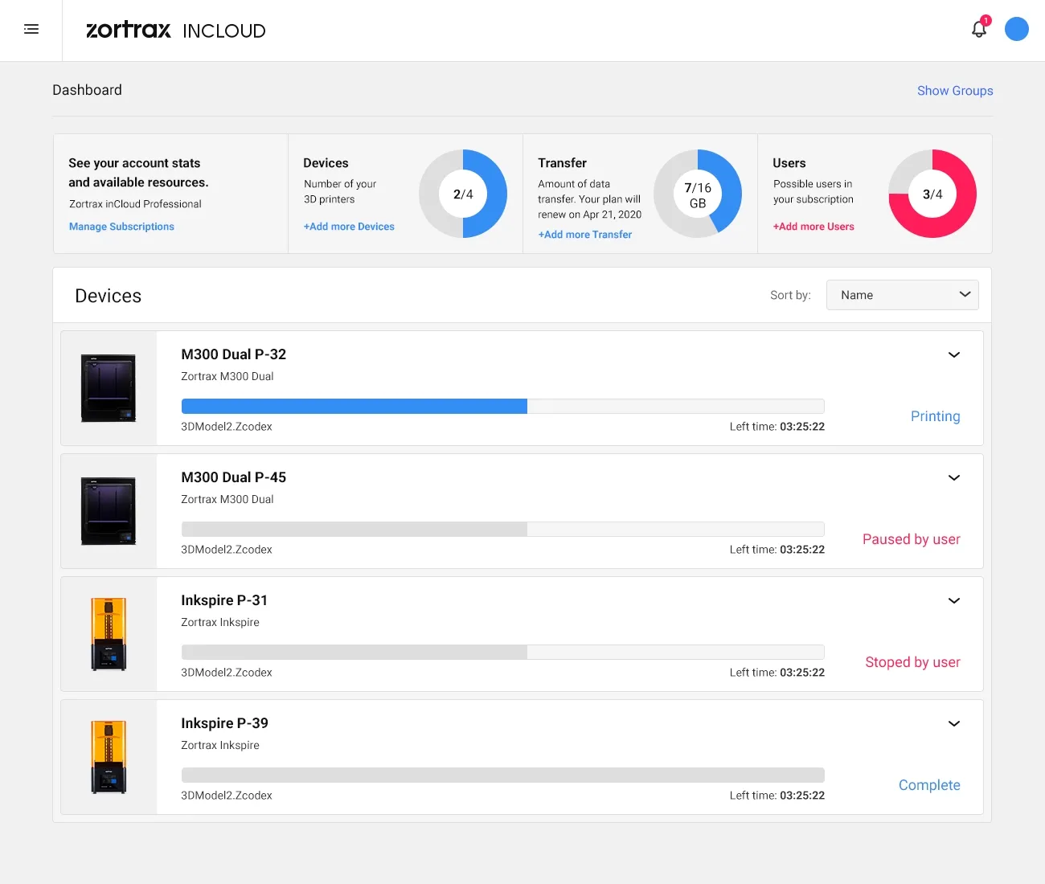The height and width of the screenshot is (884, 1045).
Task: Expand the Inkspire P-39 device row
Action: [953, 724]
